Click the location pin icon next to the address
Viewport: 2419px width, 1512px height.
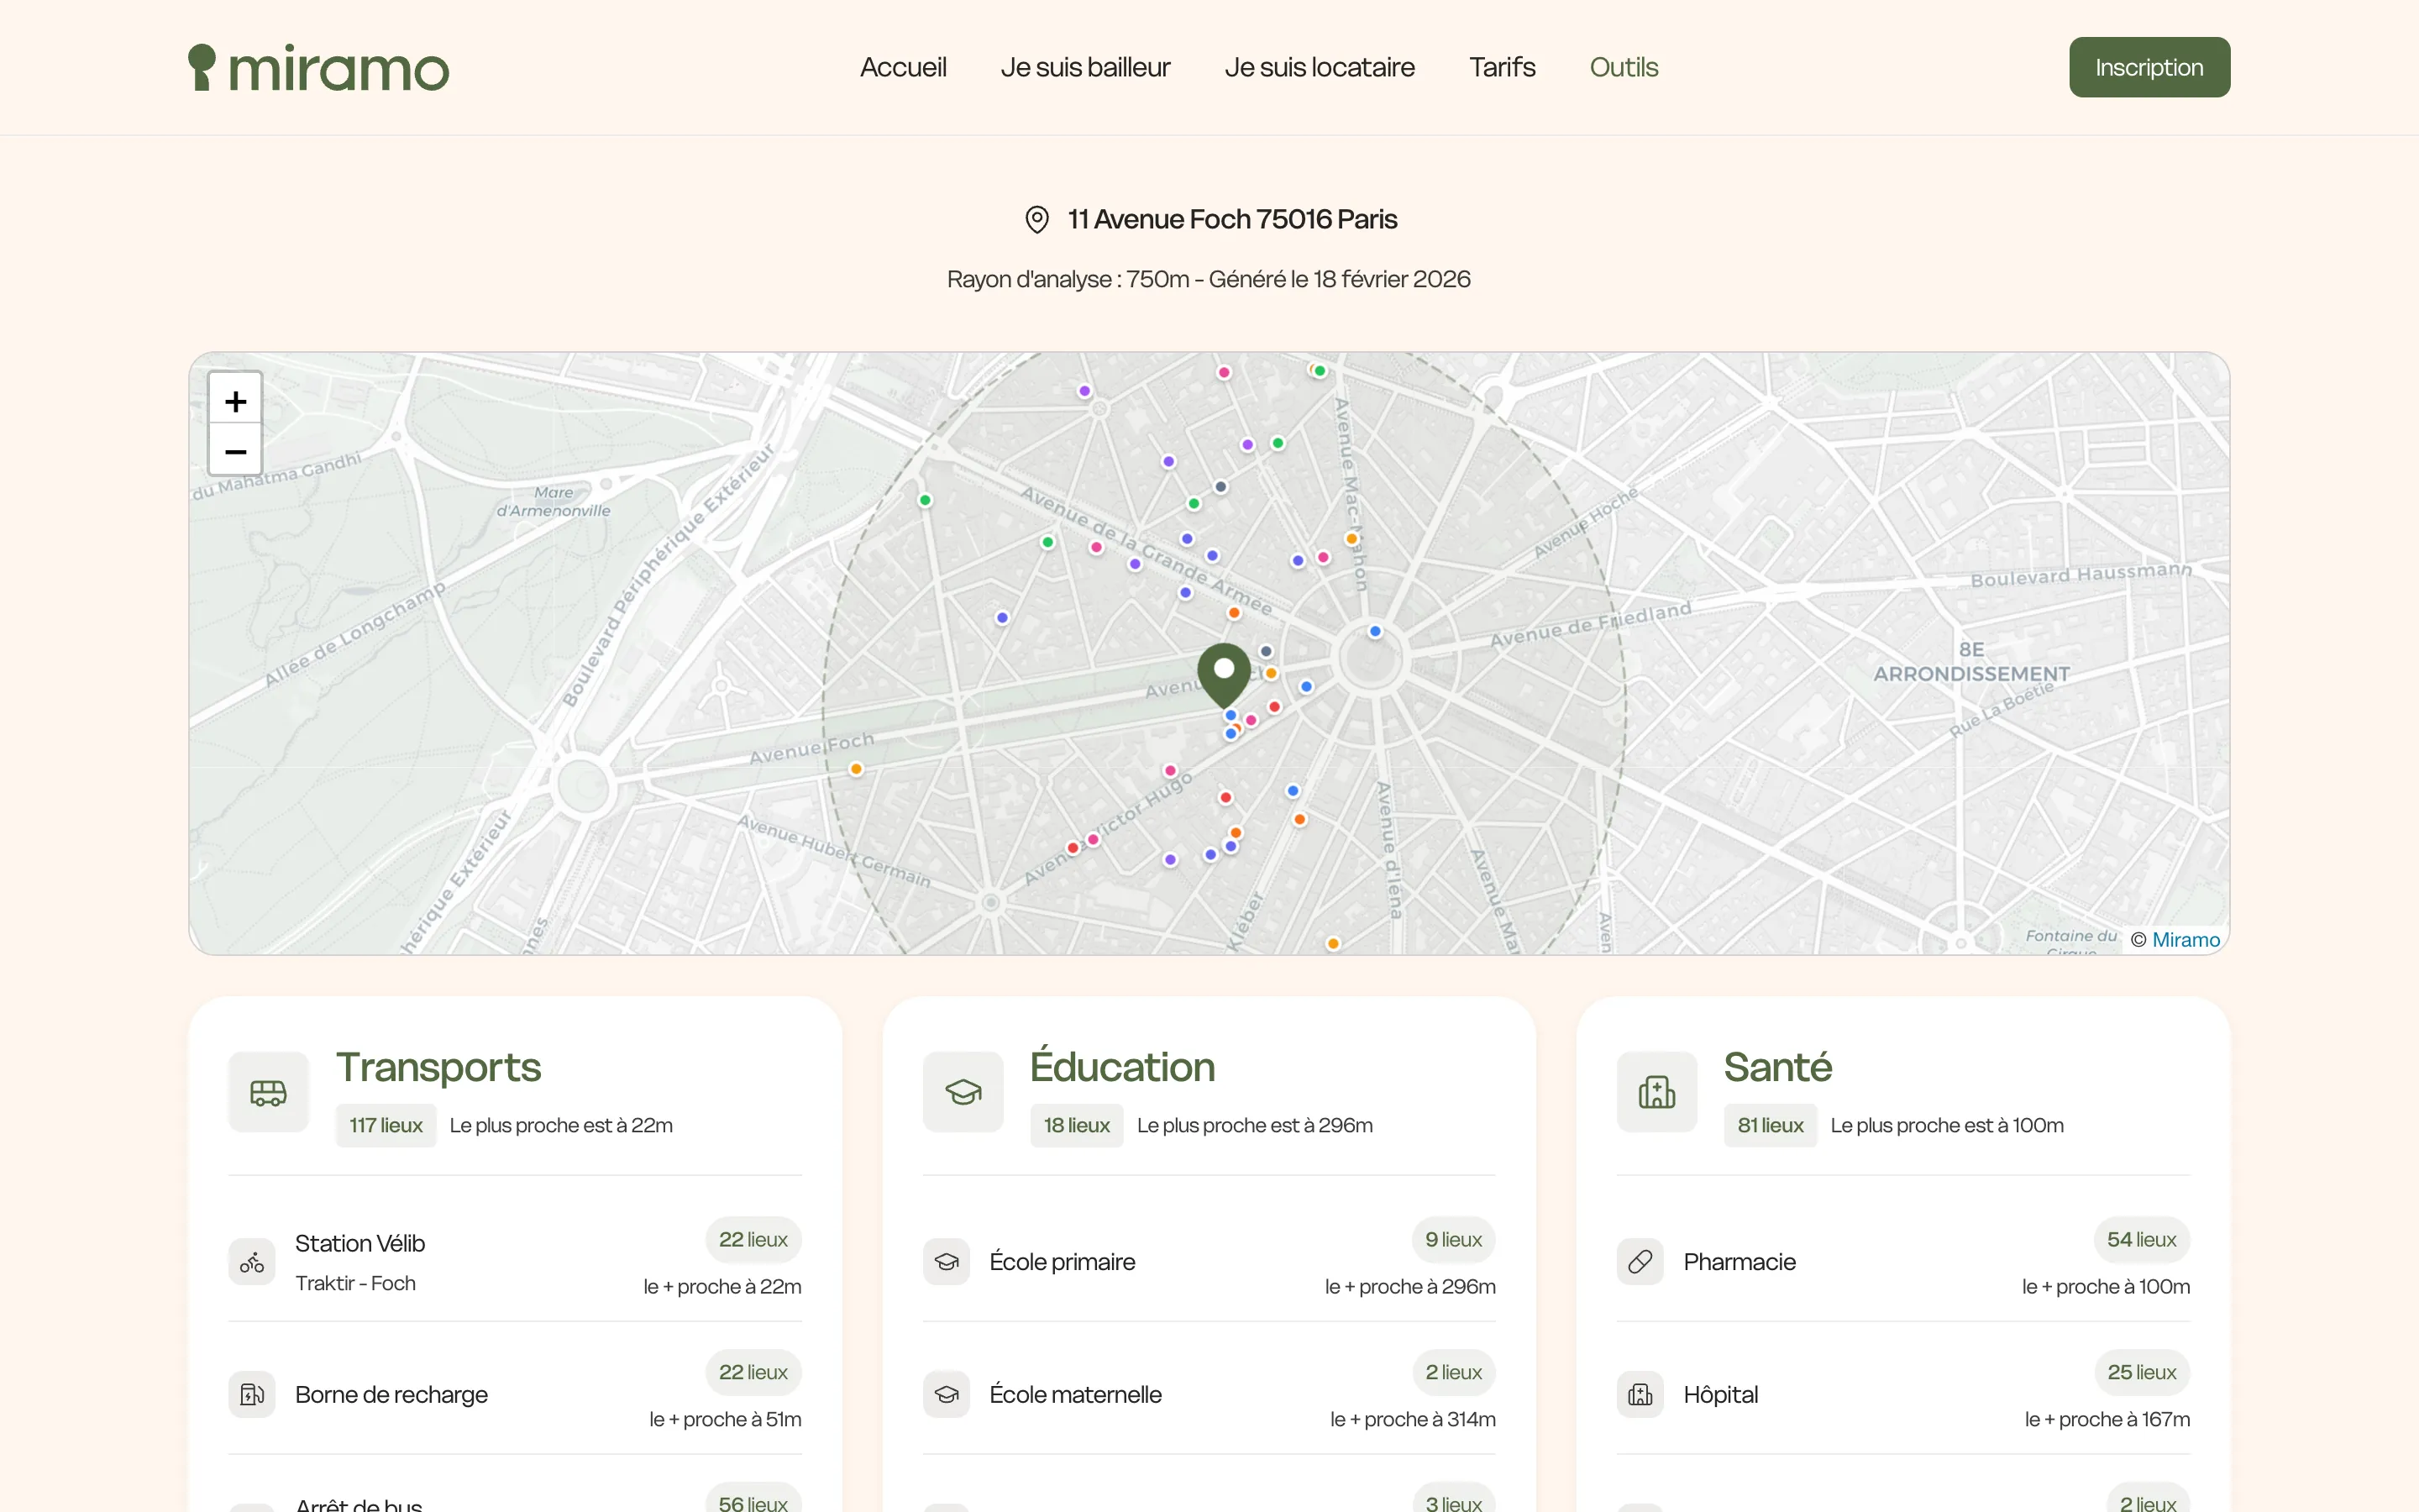click(x=1036, y=219)
